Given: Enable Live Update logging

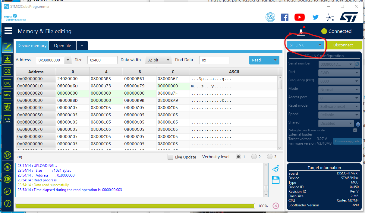Looking at the screenshot, I should click(x=170, y=157).
